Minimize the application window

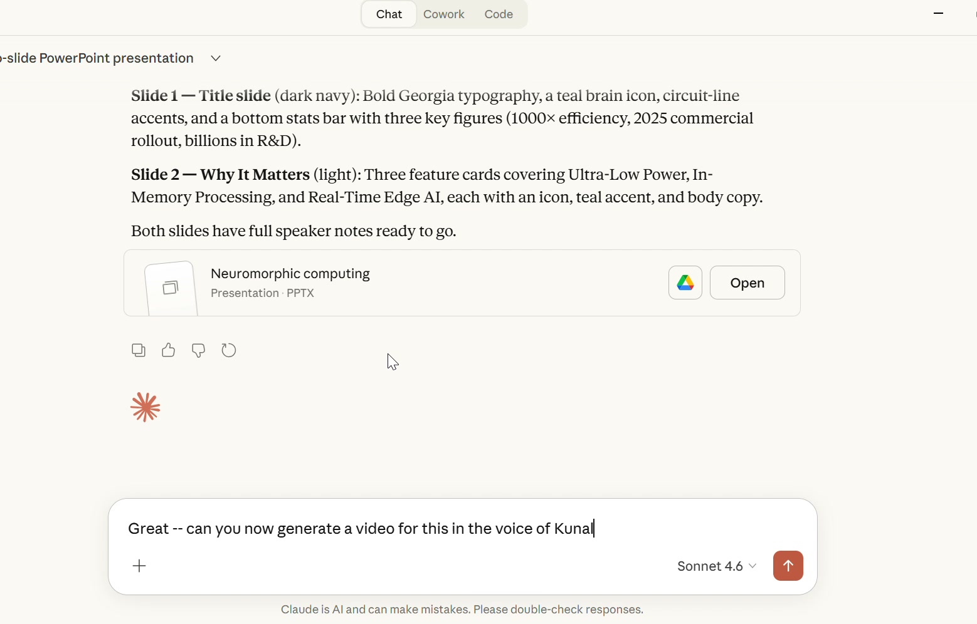click(x=938, y=13)
